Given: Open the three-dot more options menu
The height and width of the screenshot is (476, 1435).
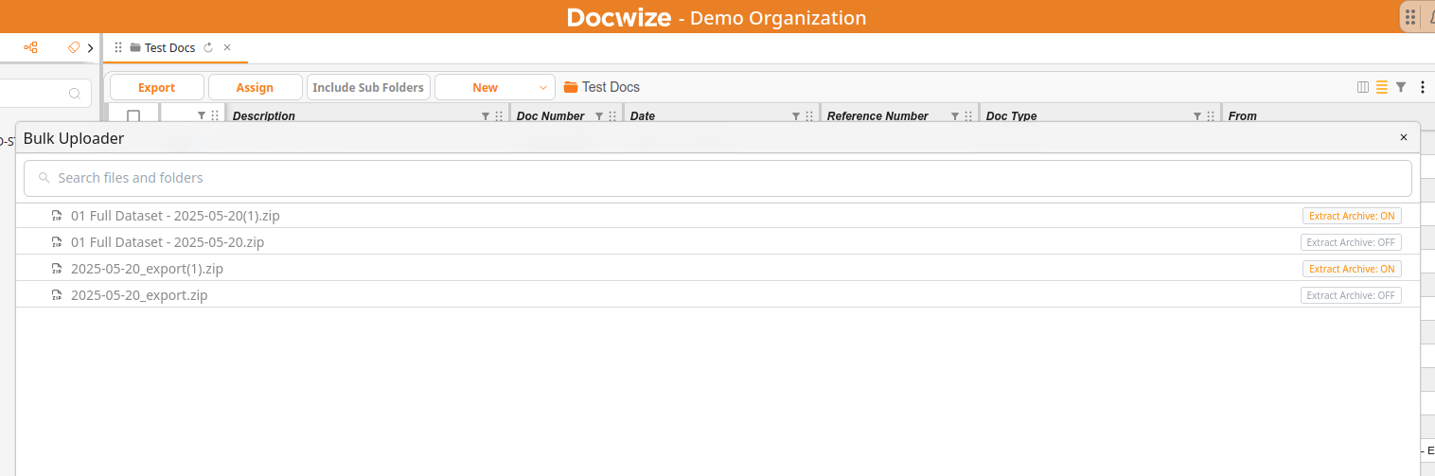Looking at the screenshot, I should point(1422,87).
